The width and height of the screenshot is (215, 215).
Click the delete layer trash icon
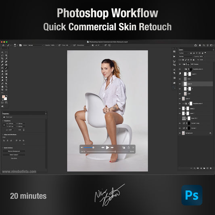pos(211,168)
